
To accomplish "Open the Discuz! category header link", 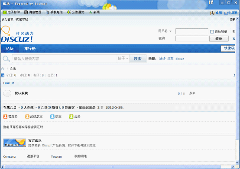I will (x=9, y=83).
